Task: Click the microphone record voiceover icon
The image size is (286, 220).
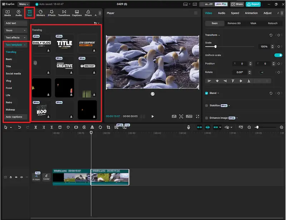Action: pos(188,127)
